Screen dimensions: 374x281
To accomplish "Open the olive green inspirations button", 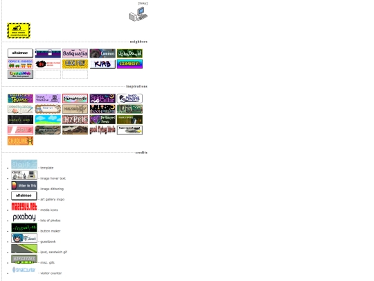I will 130,119.
